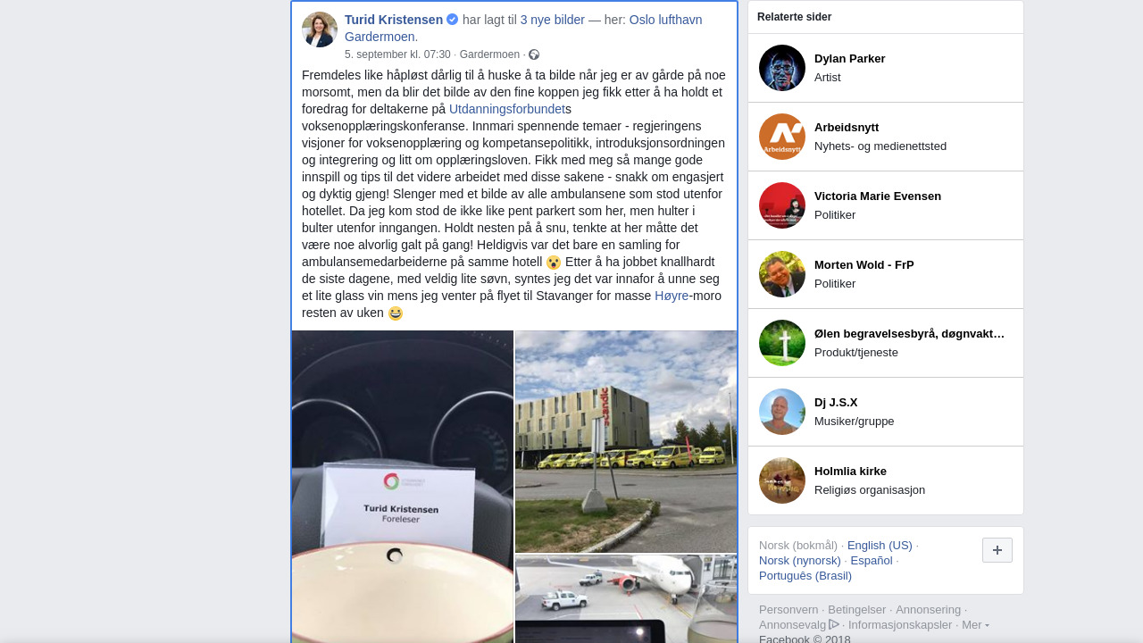Open the Holmlia kirke page icon

[x=782, y=480]
